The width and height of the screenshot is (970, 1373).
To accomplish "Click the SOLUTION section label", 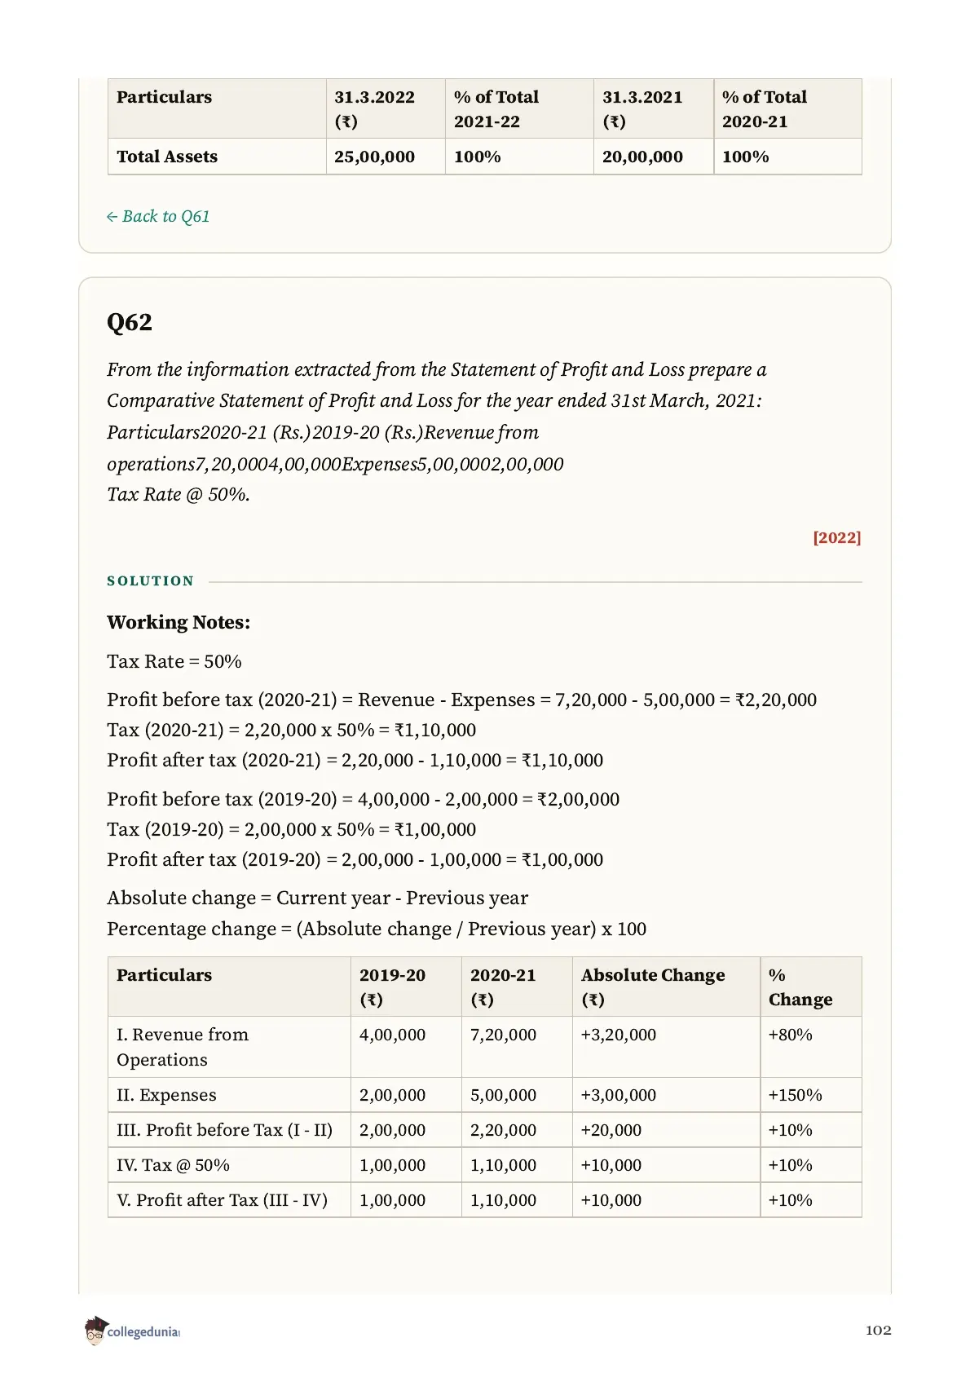I will coord(151,581).
